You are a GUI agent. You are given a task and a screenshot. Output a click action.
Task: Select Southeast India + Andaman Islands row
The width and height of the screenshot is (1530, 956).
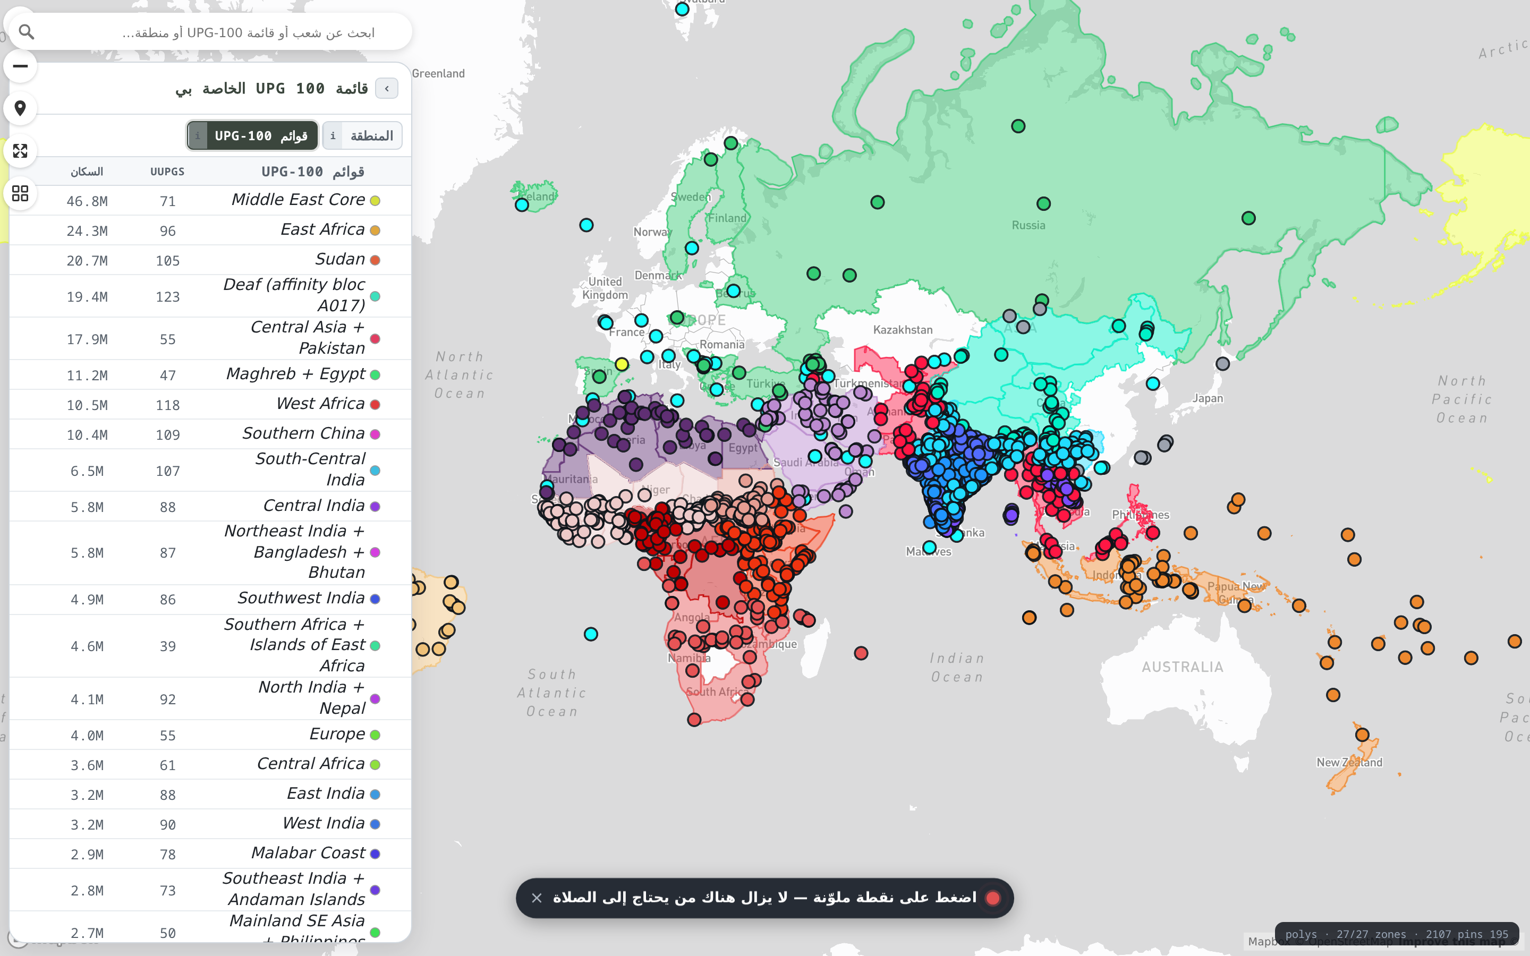pos(210,890)
